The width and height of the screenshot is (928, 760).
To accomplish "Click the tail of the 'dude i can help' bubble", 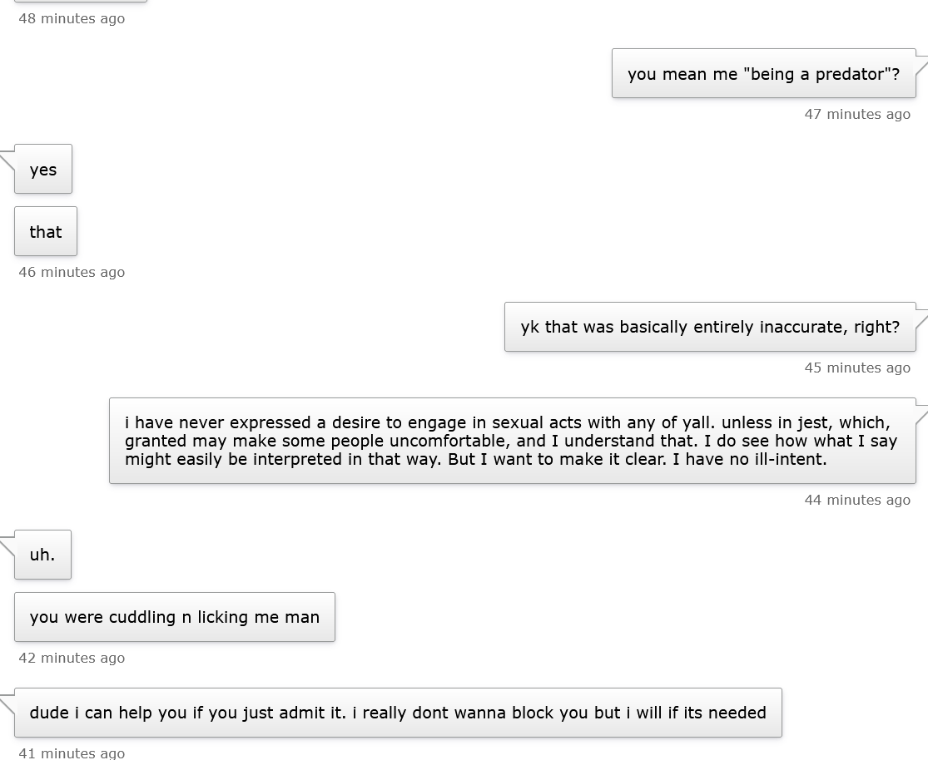I will pyautogui.click(x=7, y=704).
